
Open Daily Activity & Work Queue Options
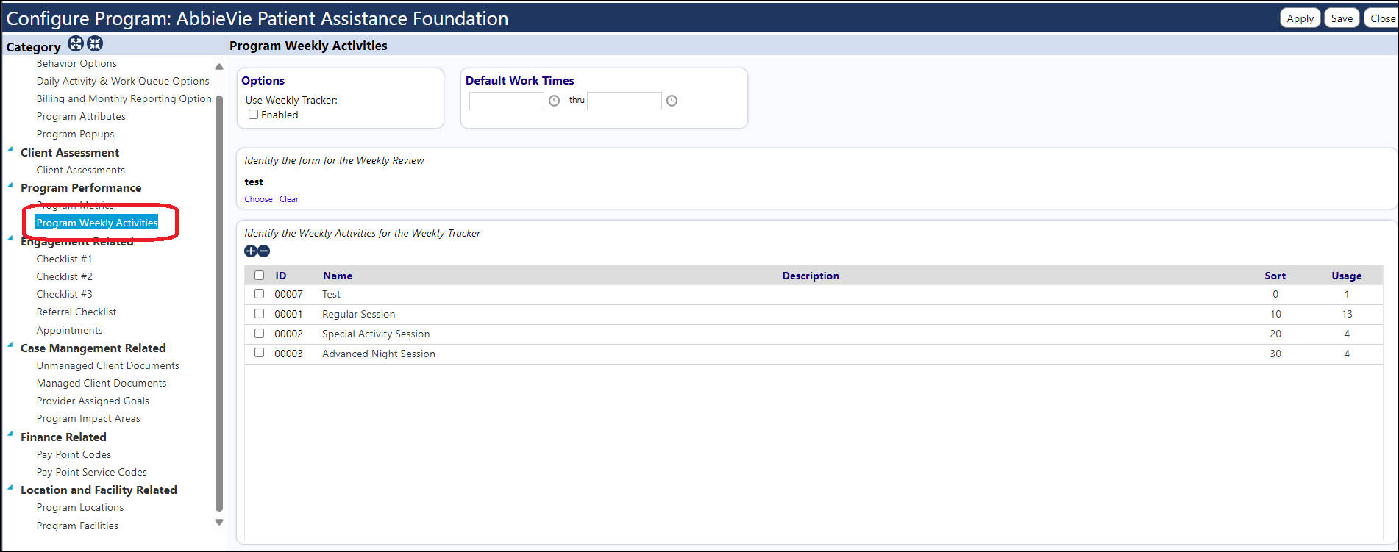coord(123,82)
